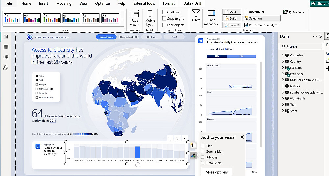
Task: Open the Model view icon in left sidebar
Action: pos(6,57)
